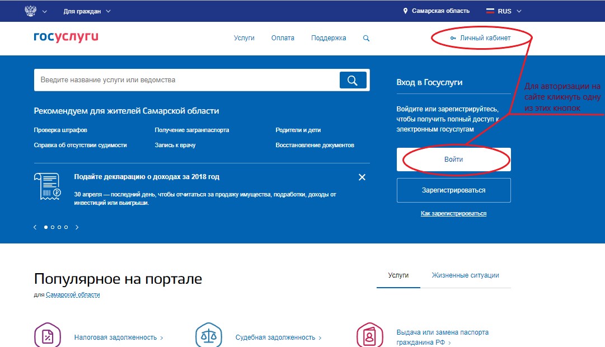Select first carousel dot

[46, 227]
